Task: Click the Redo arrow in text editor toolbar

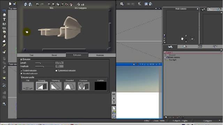Action: pos(42,4)
